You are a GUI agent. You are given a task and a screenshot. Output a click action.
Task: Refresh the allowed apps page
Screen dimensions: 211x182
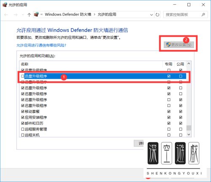157,15
